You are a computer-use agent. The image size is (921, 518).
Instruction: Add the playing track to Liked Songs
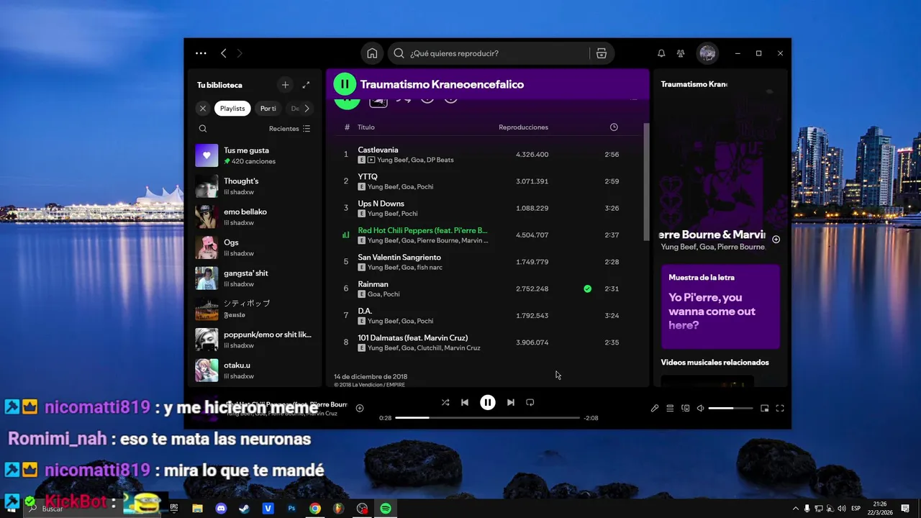[360, 408]
